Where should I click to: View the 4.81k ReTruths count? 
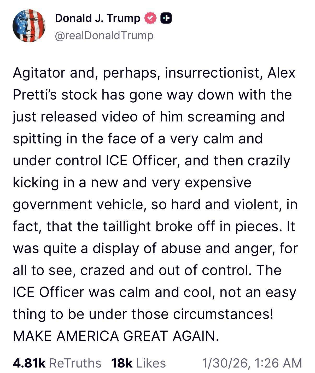pyautogui.click(x=29, y=363)
